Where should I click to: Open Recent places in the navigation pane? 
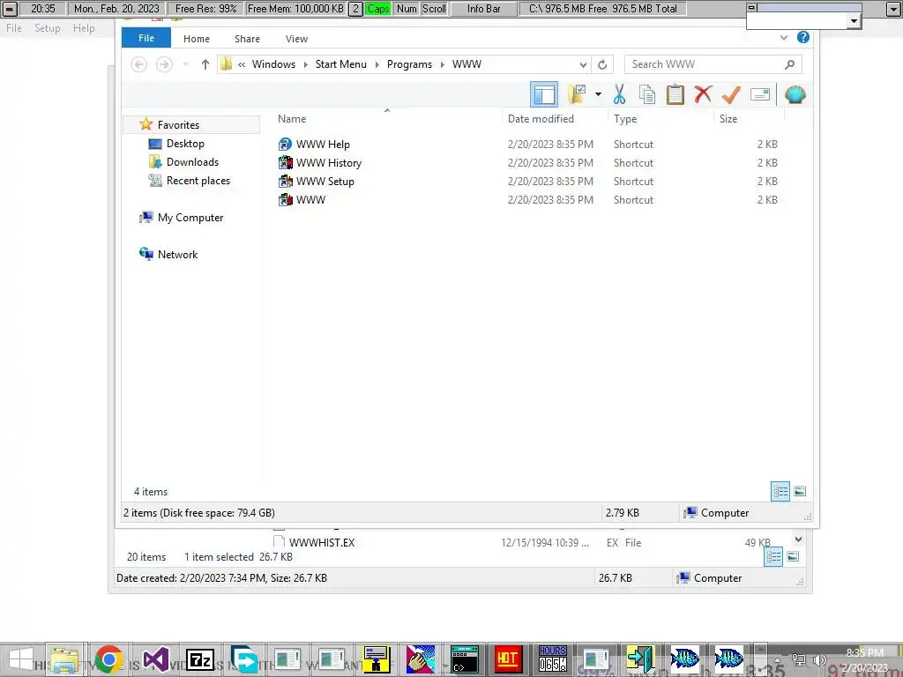[198, 180]
